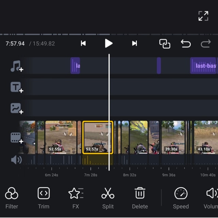This screenshot has width=218, height=218.
Task: Add a music track
Action: click(17, 66)
